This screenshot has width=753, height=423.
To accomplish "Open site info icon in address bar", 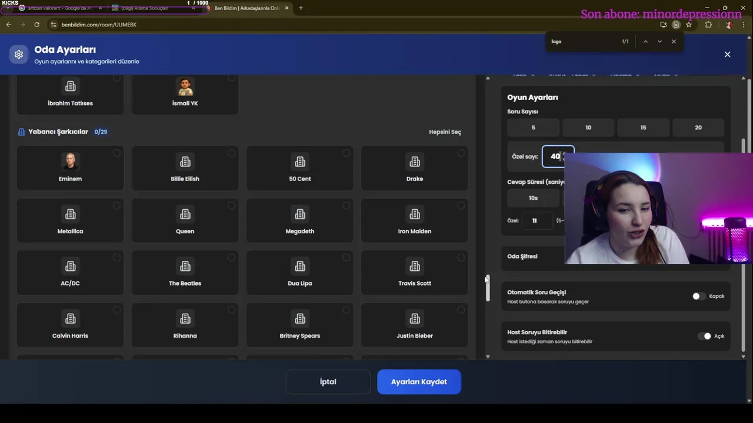I will [x=54, y=25].
